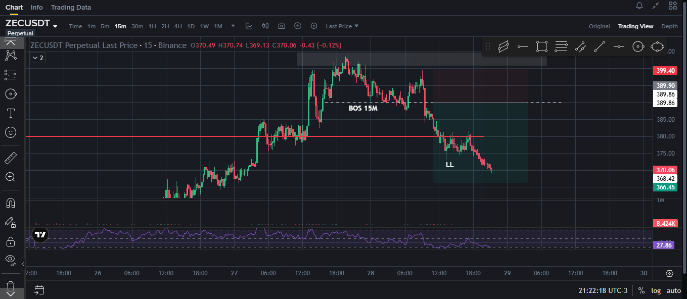Select the 15m interval
Viewport: 687px width, 299px height.
coord(120,26)
